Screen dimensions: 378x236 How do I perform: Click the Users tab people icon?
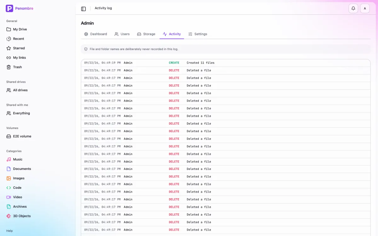click(x=117, y=34)
